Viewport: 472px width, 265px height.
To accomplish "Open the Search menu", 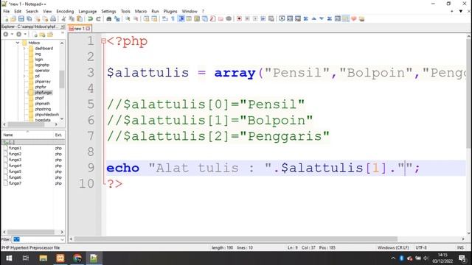I will coord(32,11).
